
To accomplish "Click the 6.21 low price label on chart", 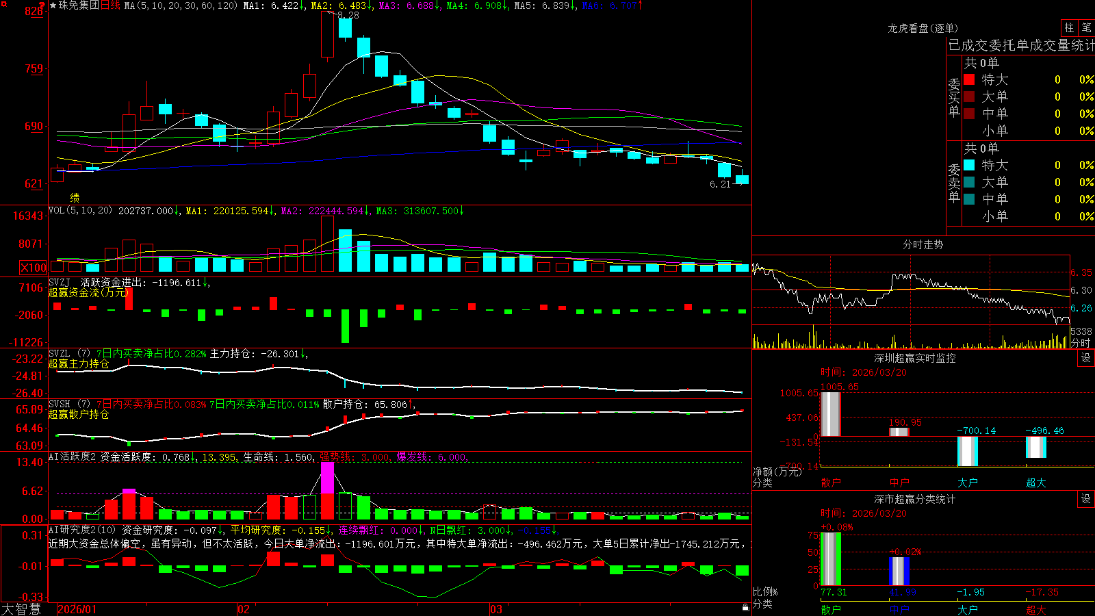I will point(720,184).
